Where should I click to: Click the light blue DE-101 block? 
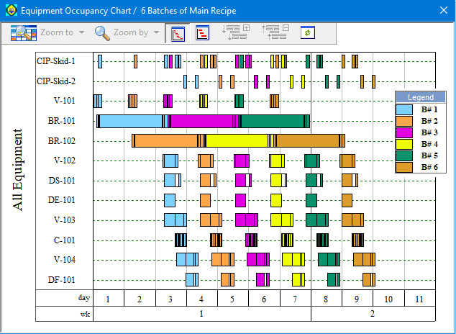point(170,200)
